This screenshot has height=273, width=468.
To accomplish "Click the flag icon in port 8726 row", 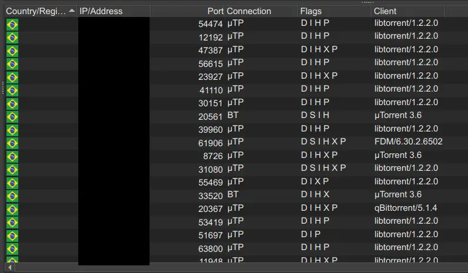I will 12,156.
